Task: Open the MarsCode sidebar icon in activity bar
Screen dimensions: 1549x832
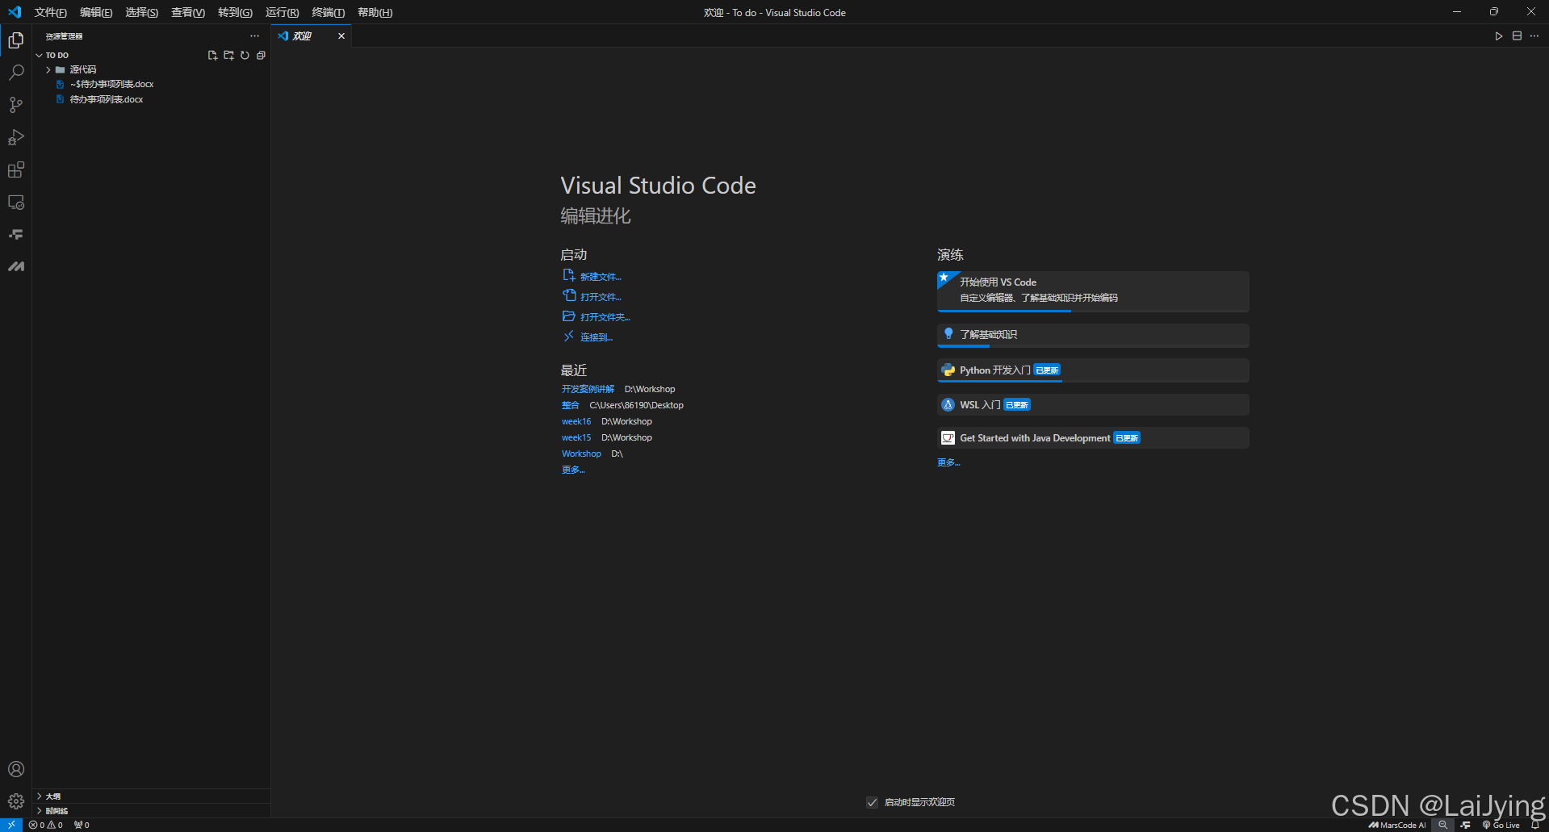Action: click(16, 266)
